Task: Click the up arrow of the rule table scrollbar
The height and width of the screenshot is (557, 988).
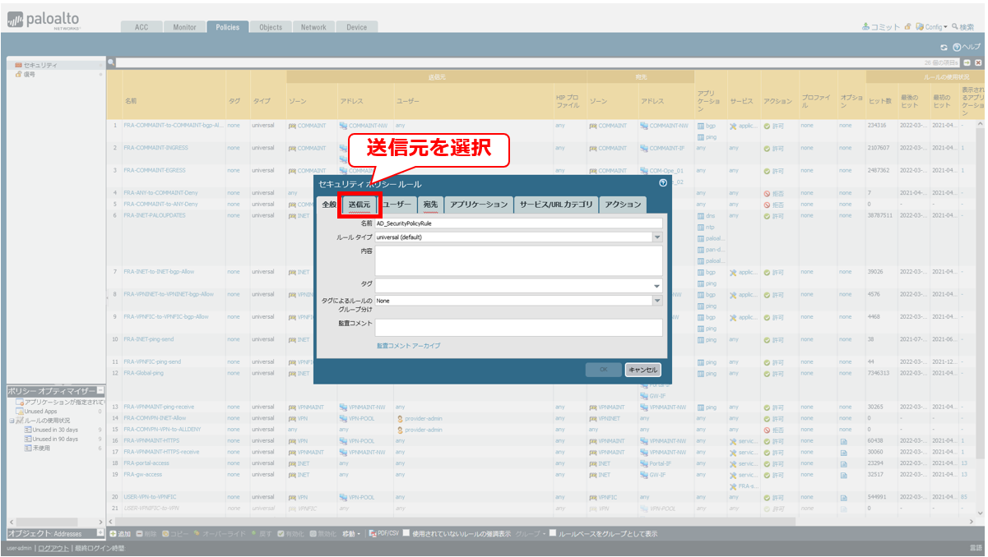Action: coord(980,124)
